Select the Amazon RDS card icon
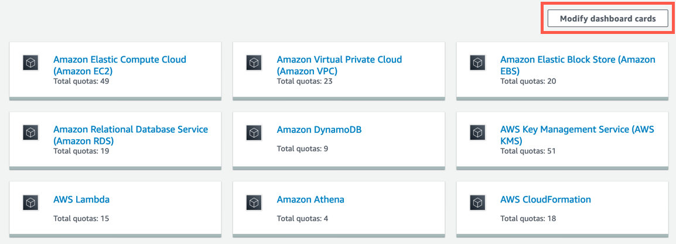The width and height of the screenshot is (676, 244). coord(30,132)
